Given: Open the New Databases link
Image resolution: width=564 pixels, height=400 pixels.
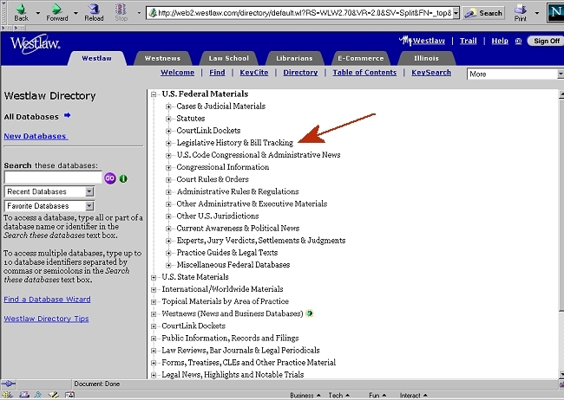Looking at the screenshot, I should [36, 136].
